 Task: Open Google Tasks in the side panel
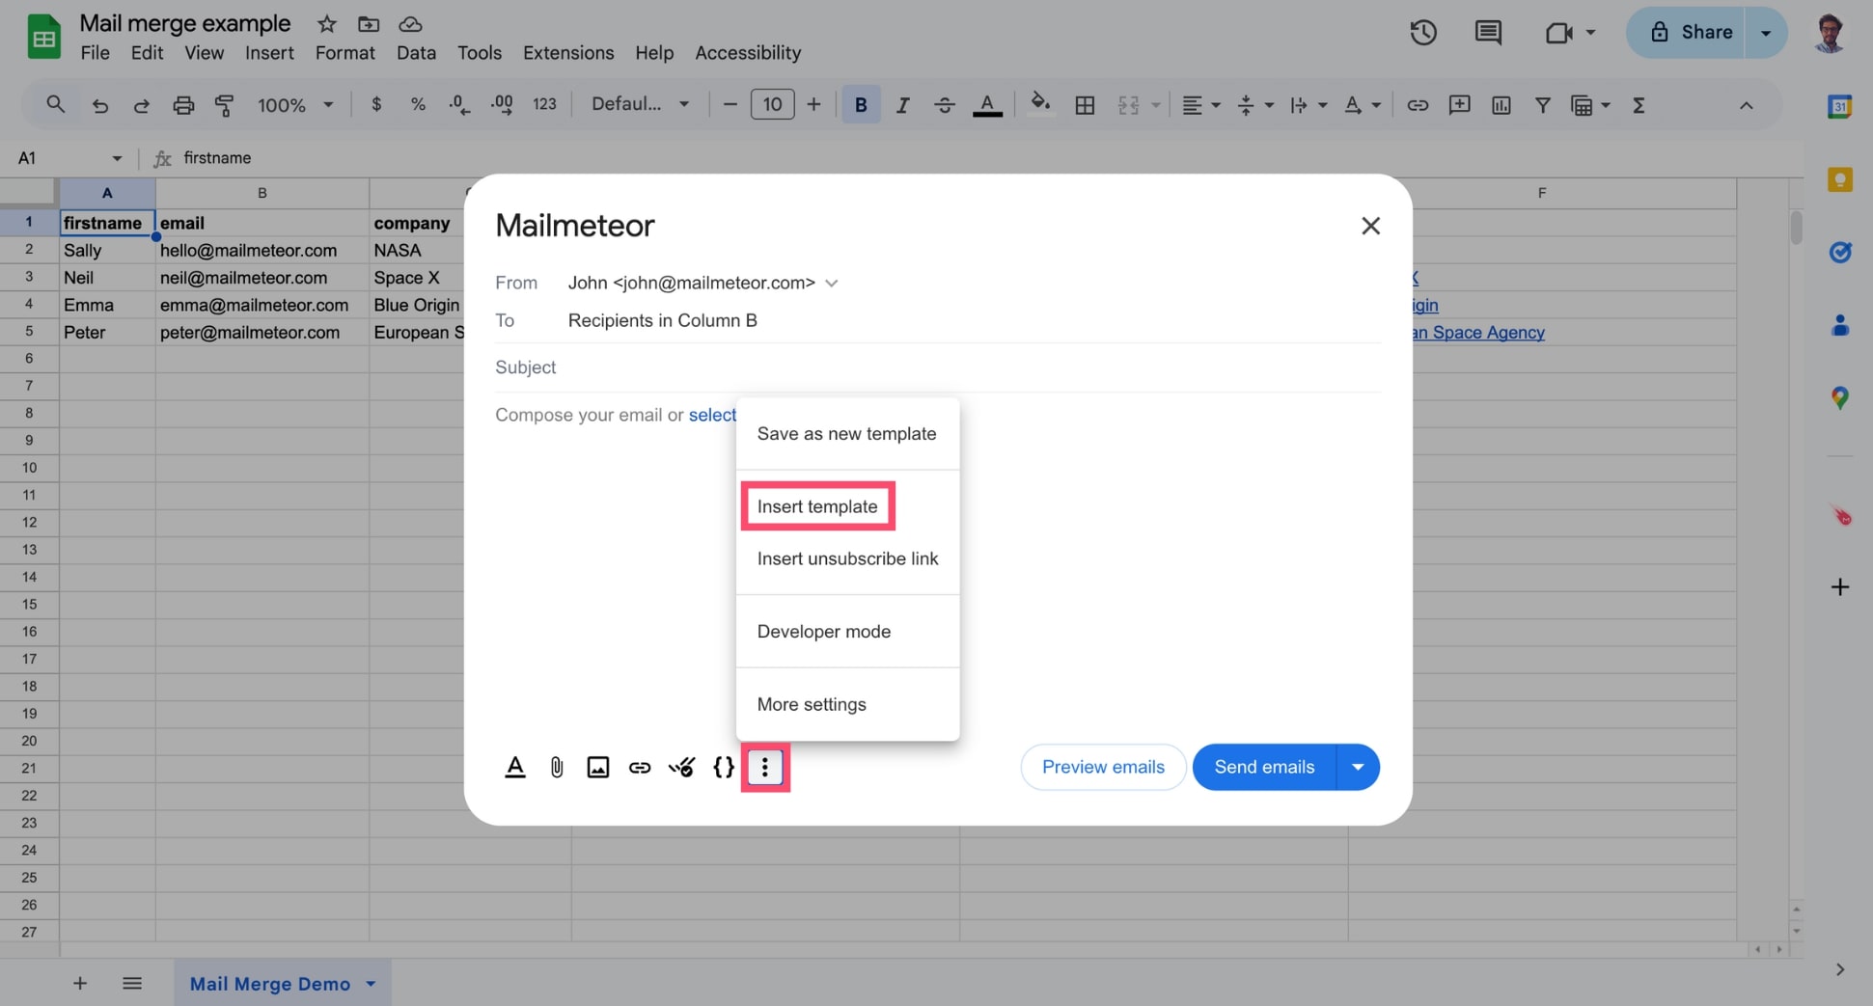(x=1840, y=253)
